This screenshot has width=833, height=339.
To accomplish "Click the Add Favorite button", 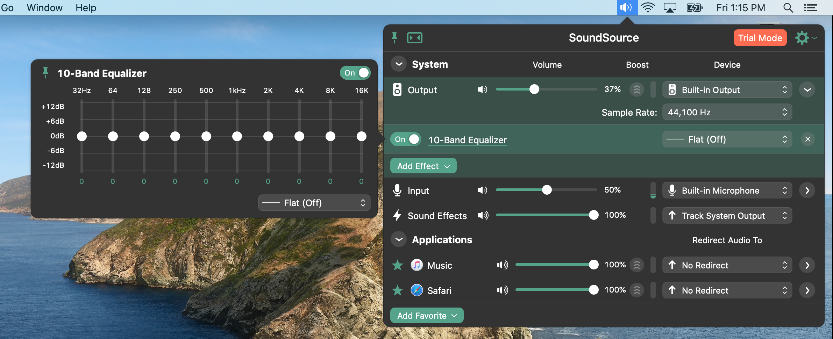I will click(x=427, y=315).
